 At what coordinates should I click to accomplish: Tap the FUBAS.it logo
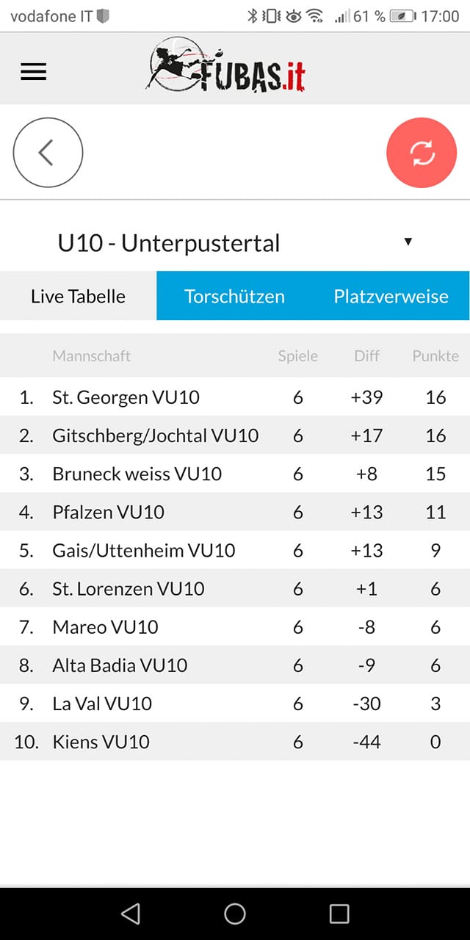pos(226,67)
